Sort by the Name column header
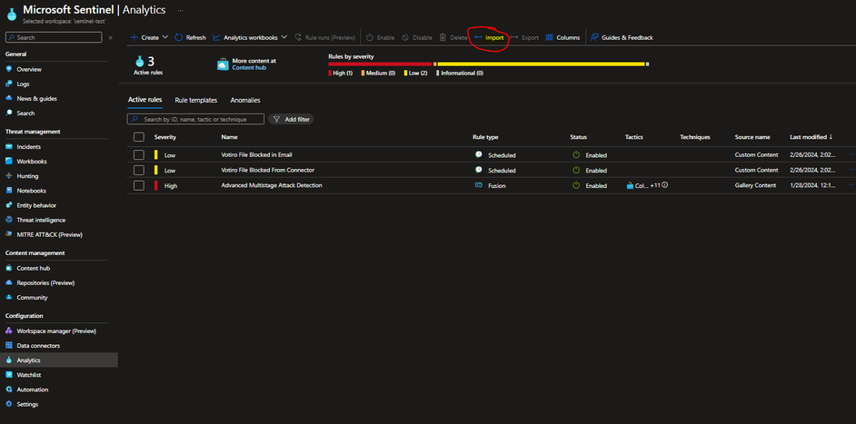856x424 pixels. click(x=229, y=137)
